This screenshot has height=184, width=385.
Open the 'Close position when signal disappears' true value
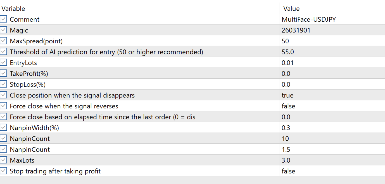pyautogui.click(x=287, y=95)
